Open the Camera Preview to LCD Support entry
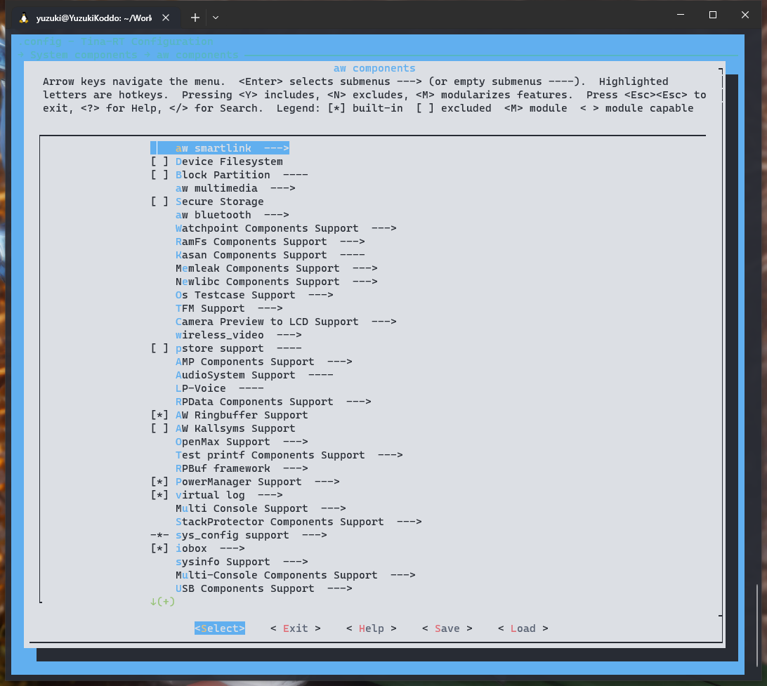 pyautogui.click(x=285, y=322)
